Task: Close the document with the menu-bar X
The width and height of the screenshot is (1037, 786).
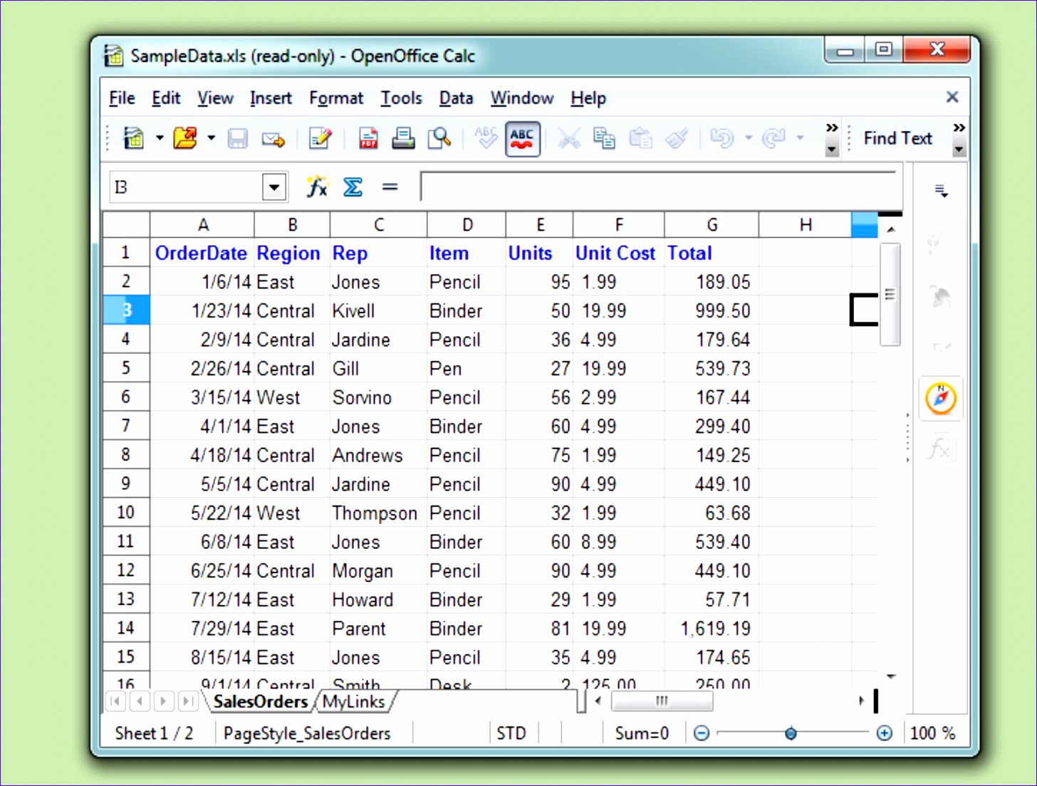Action: tap(952, 97)
